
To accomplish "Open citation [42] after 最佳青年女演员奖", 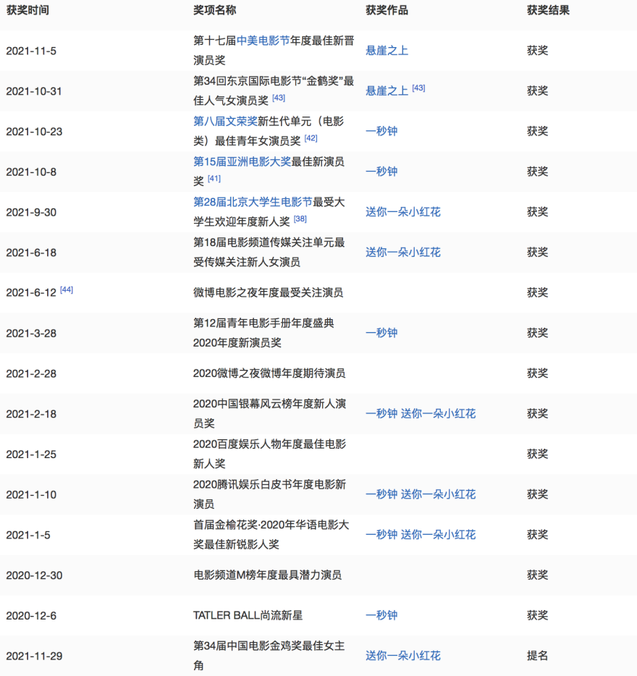I will click(x=311, y=138).
